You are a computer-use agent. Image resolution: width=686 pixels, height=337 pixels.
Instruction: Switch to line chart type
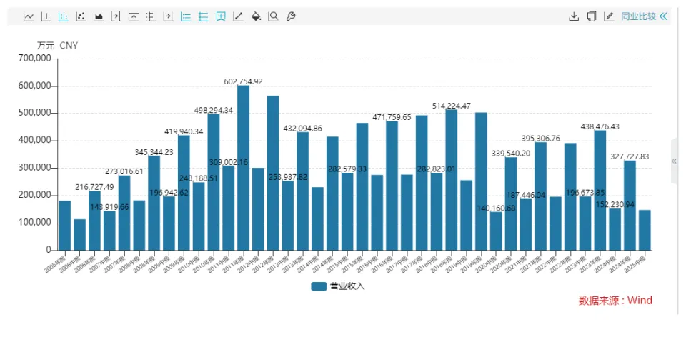point(29,16)
